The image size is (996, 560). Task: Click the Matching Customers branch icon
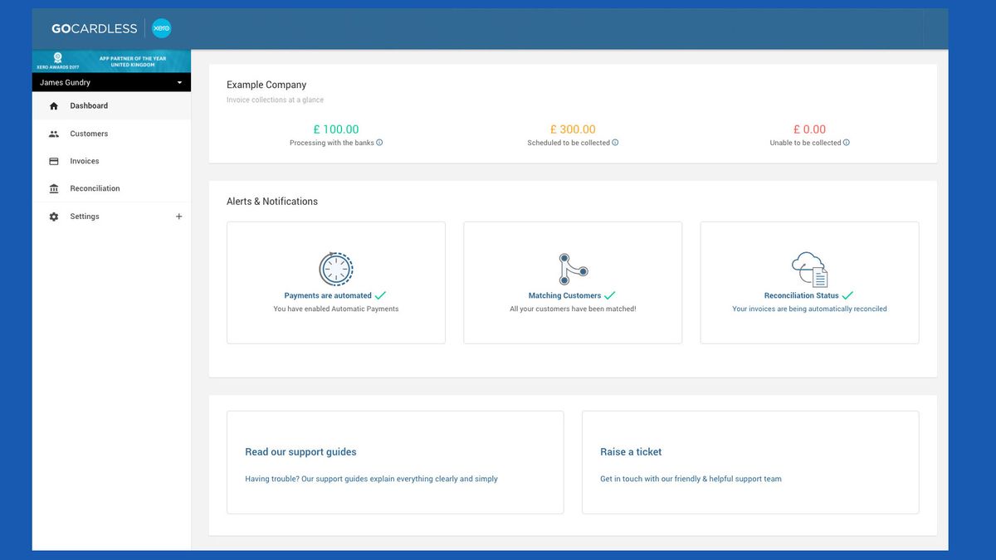[573, 269]
